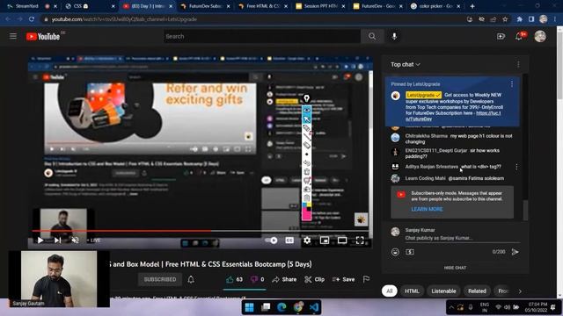The width and height of the screenshot is (563, 316).
Task: Switch to miniplayer mode
Action: click(325, 240)
